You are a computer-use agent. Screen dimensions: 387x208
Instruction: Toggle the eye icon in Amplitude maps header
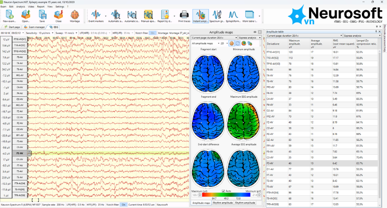point(255,32)
